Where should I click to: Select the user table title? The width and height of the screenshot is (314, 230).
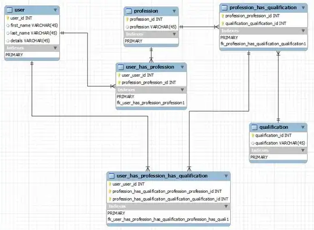[19, 10]
